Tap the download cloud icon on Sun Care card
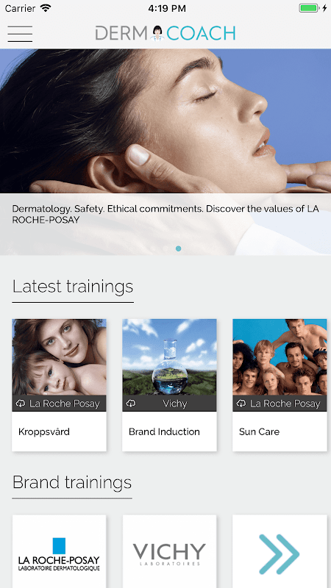 241,403
